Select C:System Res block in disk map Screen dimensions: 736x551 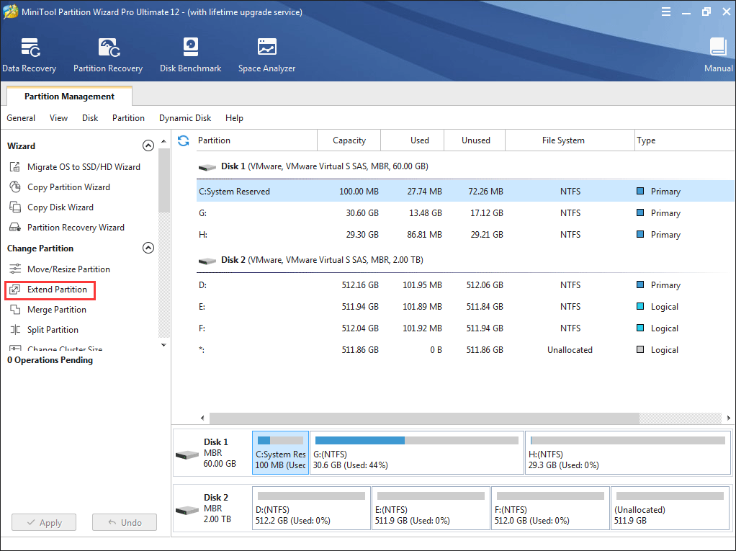pyautogui.click(x=280, y=453)
